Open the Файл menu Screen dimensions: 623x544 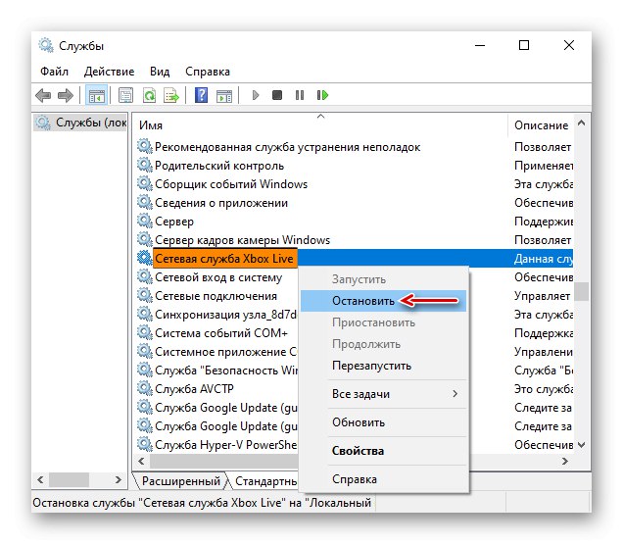tap(55, 72)
